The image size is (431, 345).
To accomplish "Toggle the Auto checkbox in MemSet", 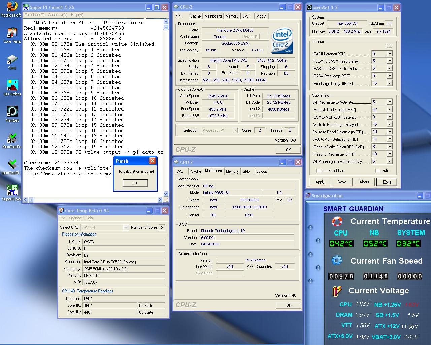I will [377, 171].
